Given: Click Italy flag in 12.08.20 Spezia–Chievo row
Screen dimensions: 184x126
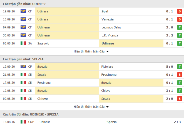Looking at the screenshot, I should click(23, 91).
